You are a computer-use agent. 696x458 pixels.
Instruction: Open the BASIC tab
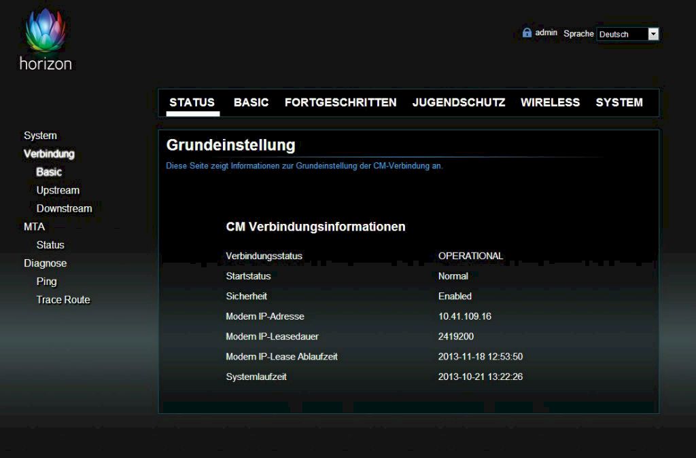pyautogui.click(x=251, y=102)
